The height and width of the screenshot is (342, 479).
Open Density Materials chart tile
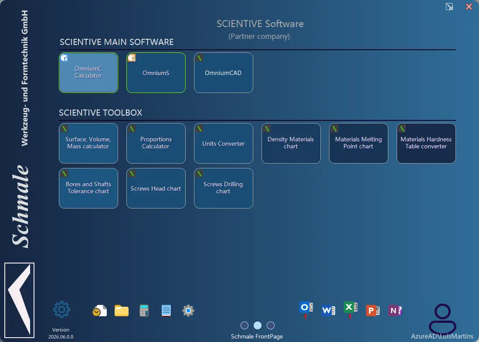(x=291, y=144)
